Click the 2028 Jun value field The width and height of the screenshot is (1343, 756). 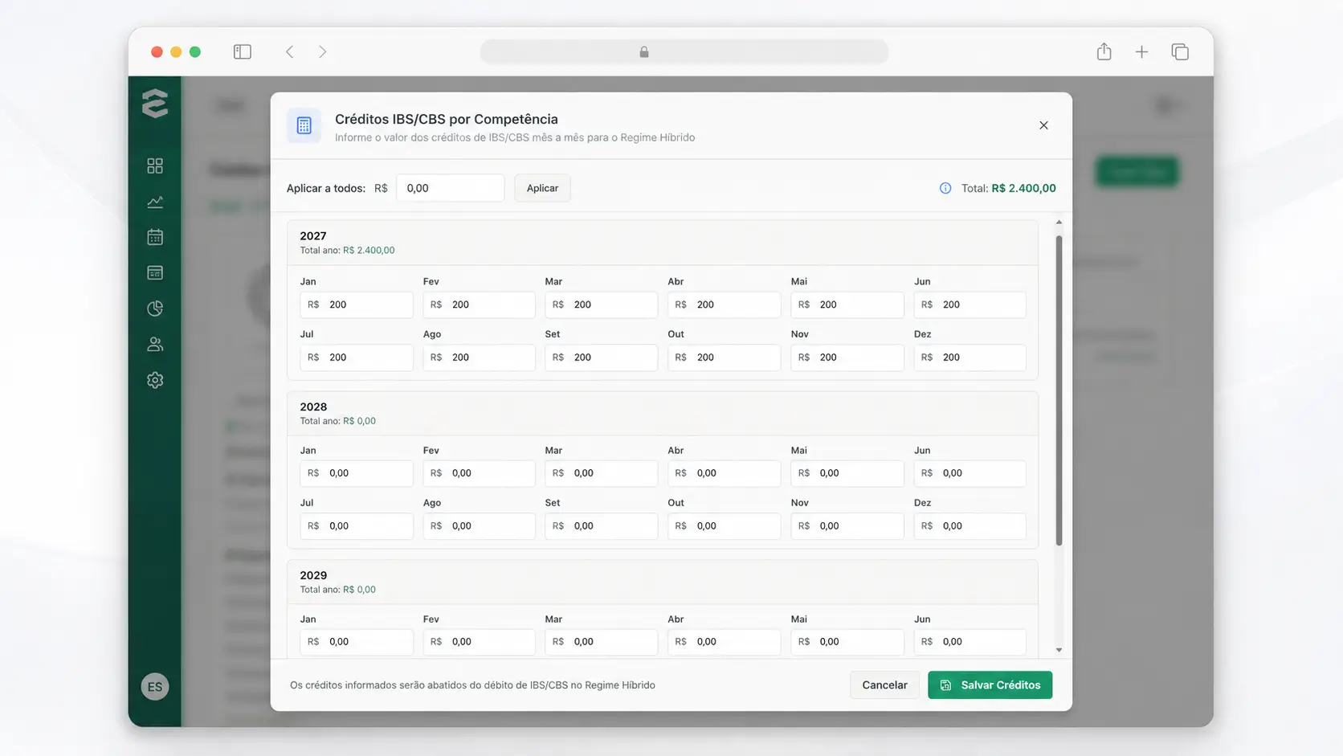969,473
